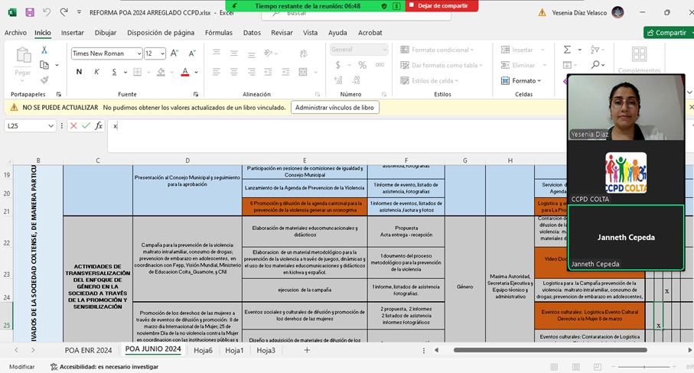
Task: Increase font size with larger A icon
Action: coord(174,54)
